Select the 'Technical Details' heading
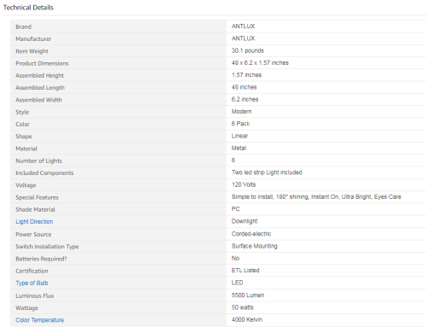Image resolution: width=426 pixels, height=327 pixels. [x=28, y=8]
